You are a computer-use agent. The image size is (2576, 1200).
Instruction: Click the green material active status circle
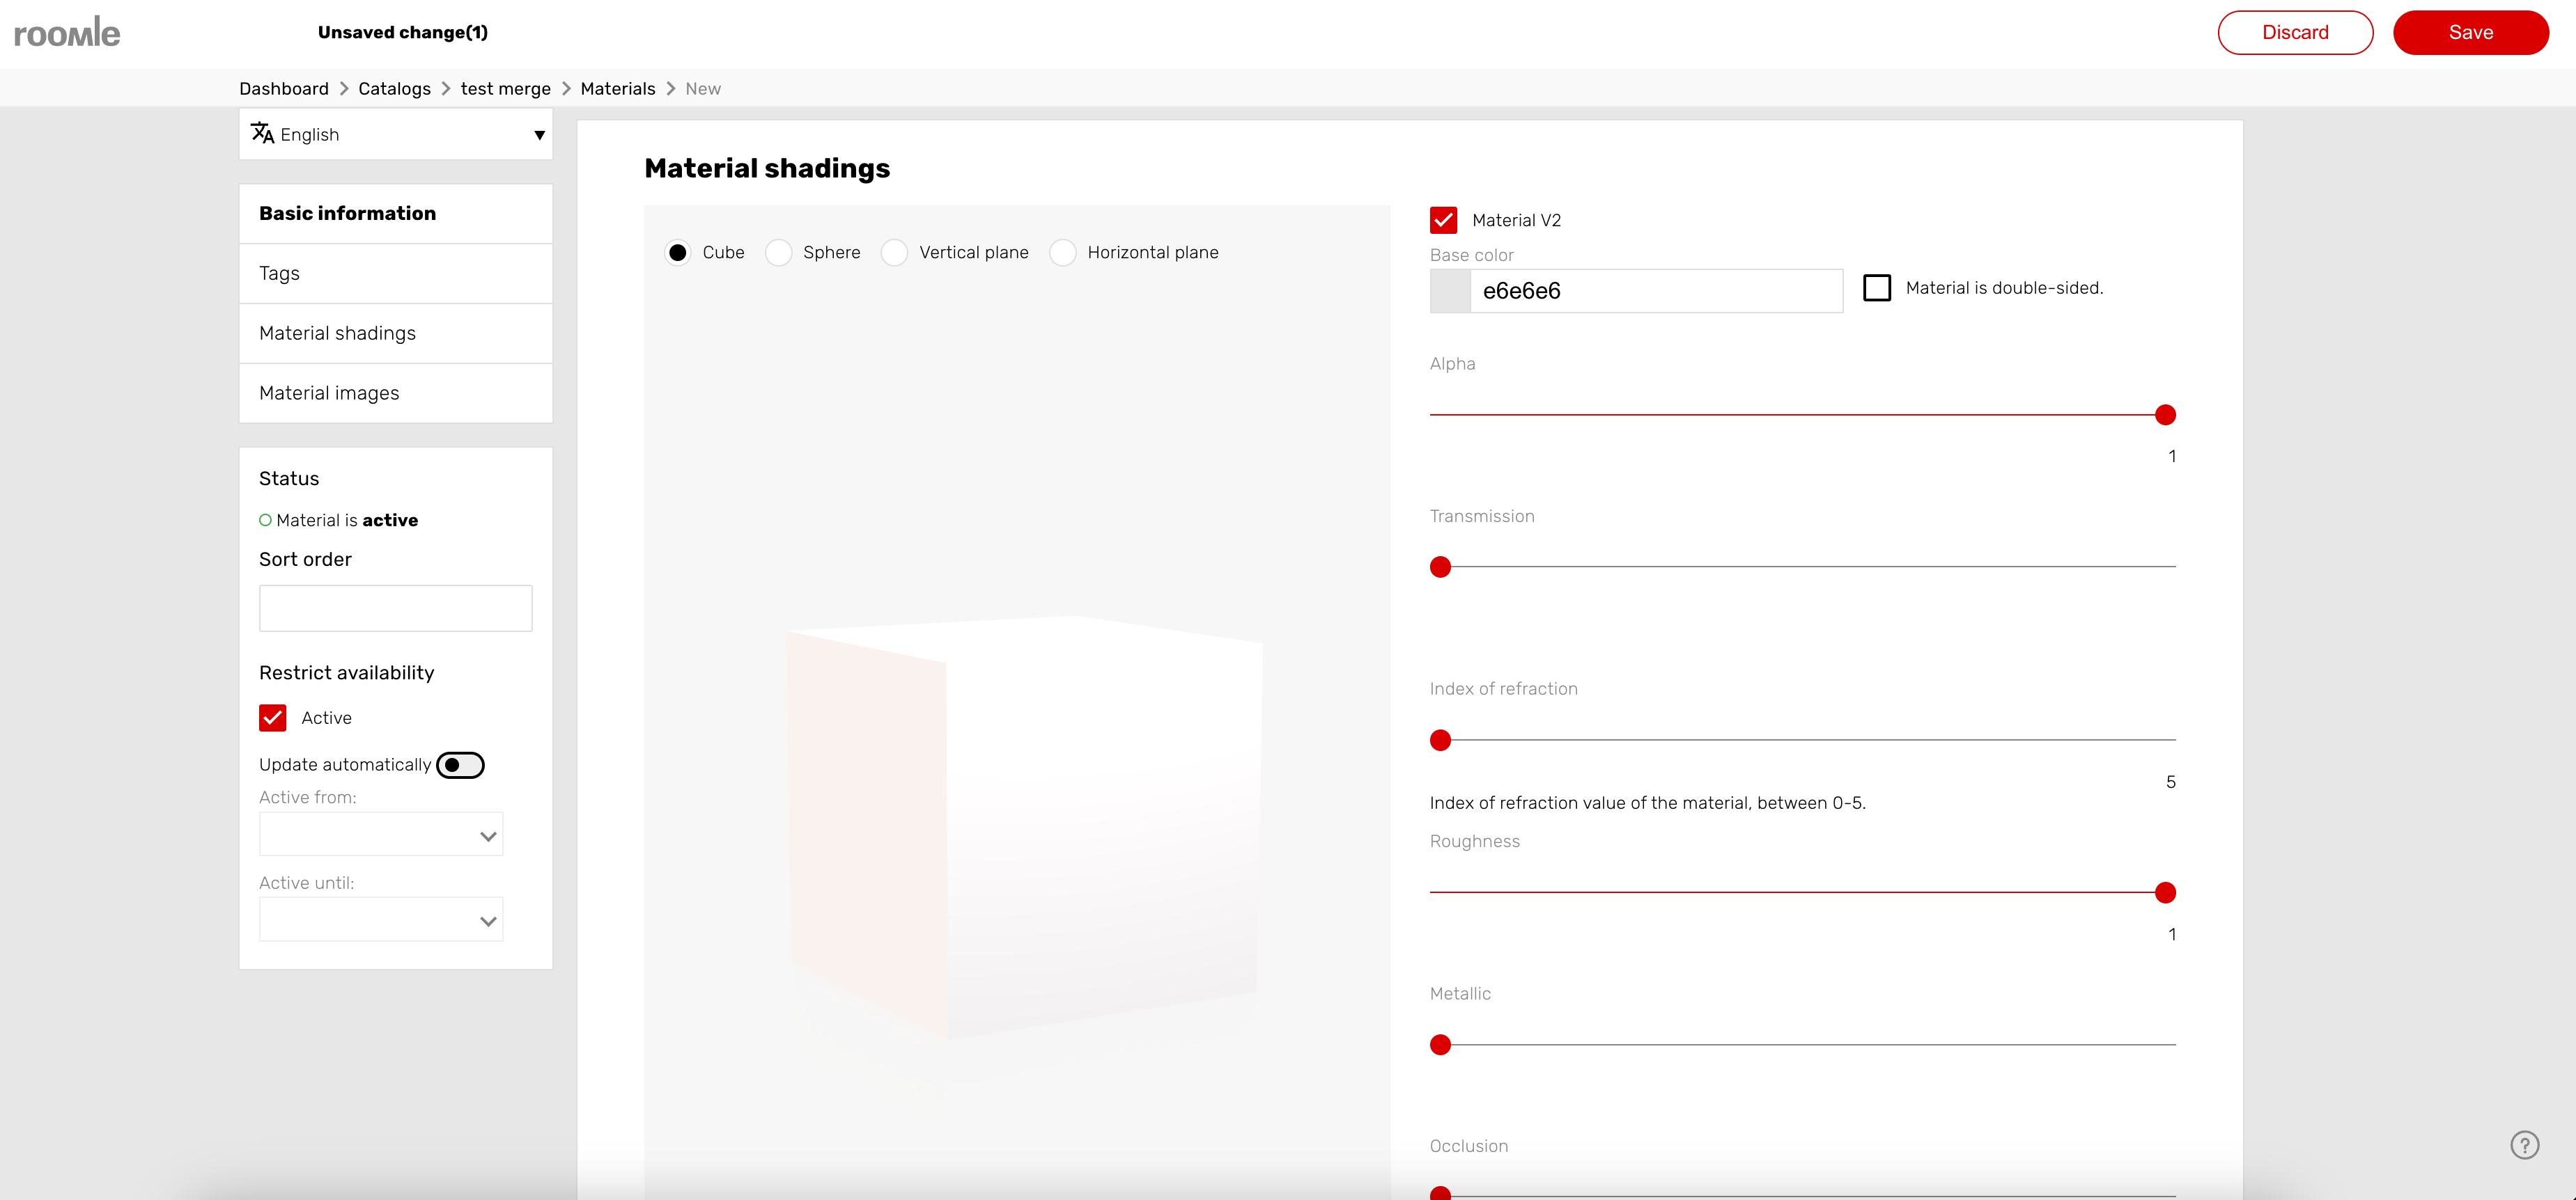coord(265,521)
